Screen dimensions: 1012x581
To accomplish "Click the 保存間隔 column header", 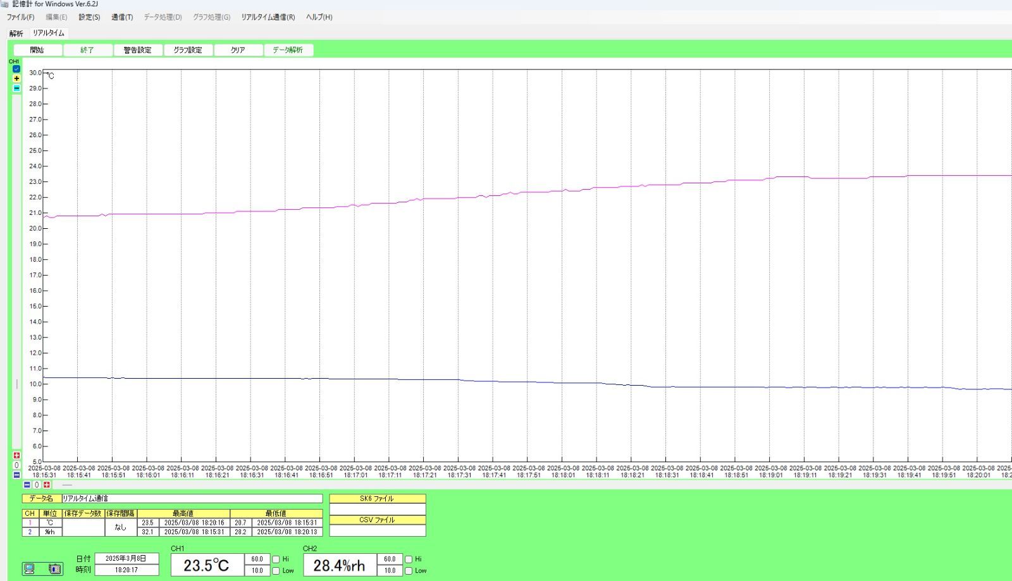I will (x=121, y=514).
